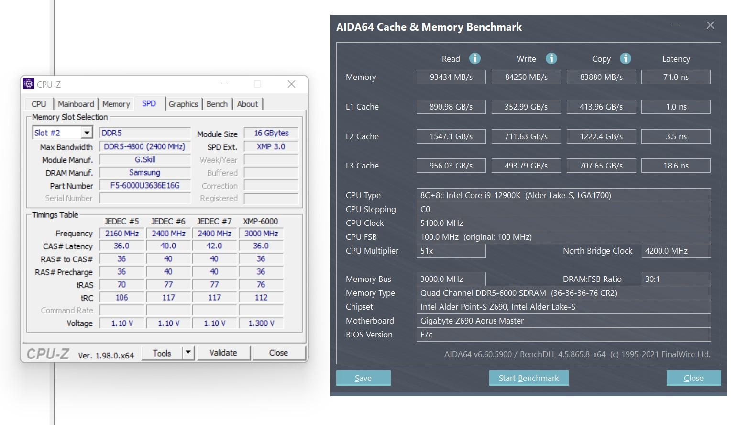The height and width of the screenshot is (425, 749).
Task: Click the XMP-6000 frequency cell 3000 MHz
Action: 261,233
